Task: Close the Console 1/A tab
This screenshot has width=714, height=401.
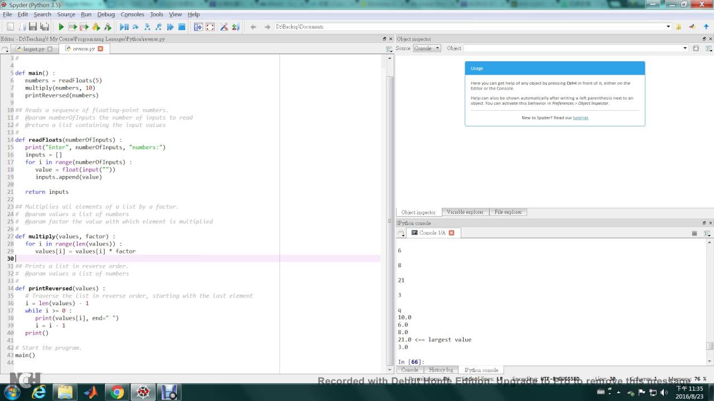Action: [x=451, y=233]
